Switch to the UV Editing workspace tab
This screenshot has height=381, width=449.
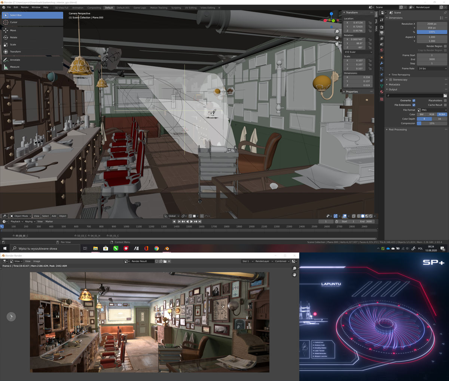coord(190,7)
